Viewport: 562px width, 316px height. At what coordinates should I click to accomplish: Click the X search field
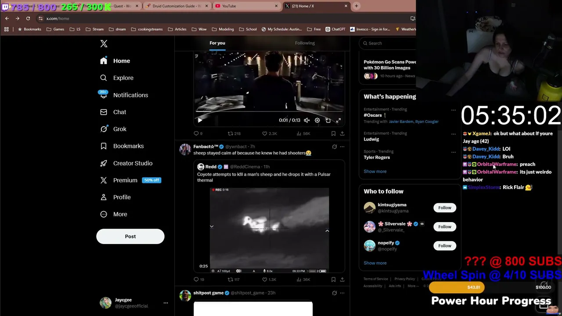pos(387,43)
